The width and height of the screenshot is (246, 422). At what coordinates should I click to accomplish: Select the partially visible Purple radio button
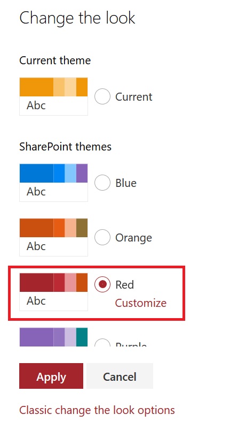click(102, 342)
